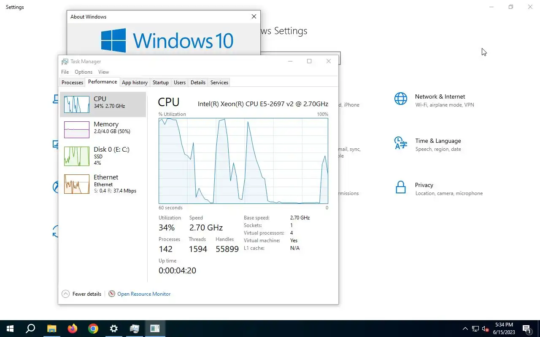540x337 pixels.
Task: Select the Memory mini graph in sidebar
Action: point(77,130)
